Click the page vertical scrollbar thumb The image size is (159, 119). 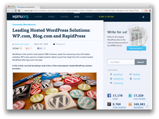point(151,17)
